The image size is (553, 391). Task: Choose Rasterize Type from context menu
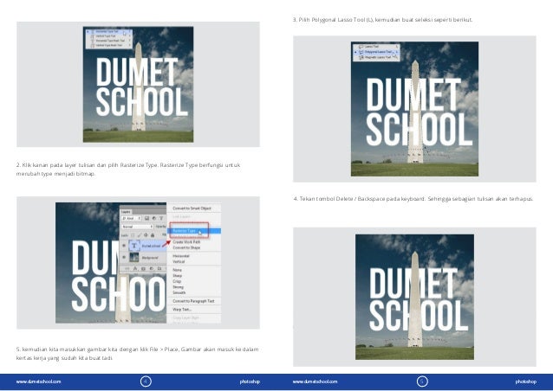pos(194,231)
